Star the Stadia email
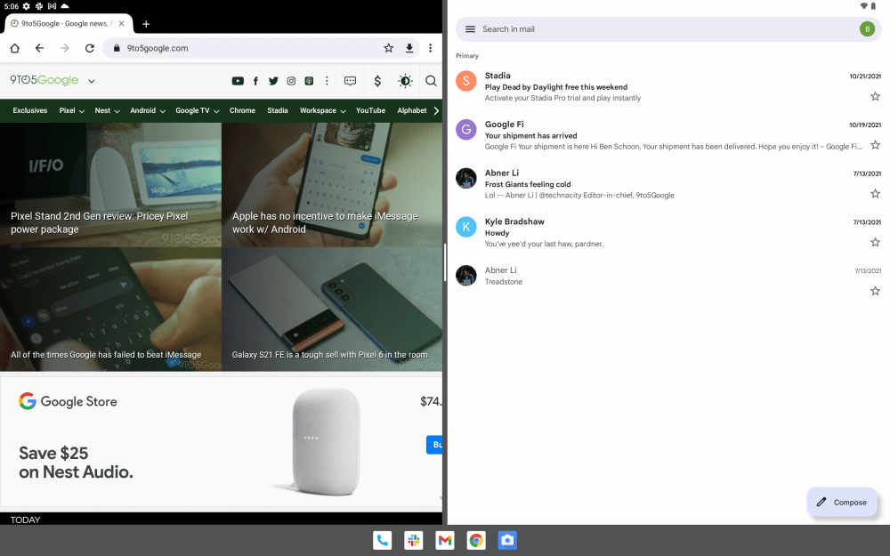This screenshot has height=556, width=890. [x=875, y=96]
